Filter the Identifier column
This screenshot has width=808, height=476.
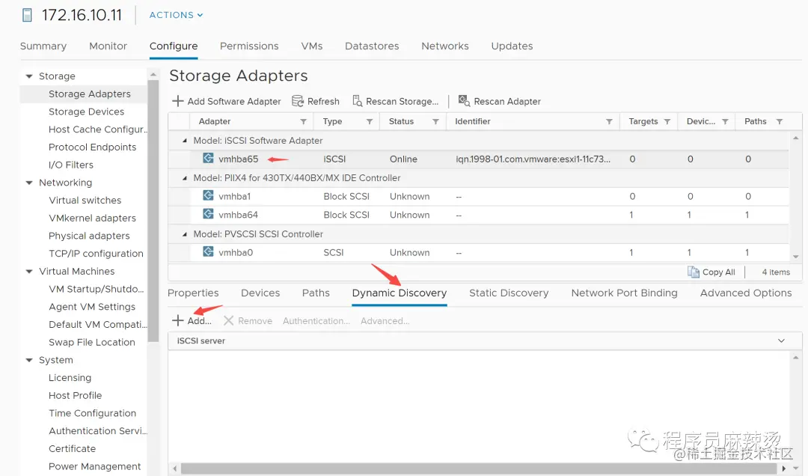pyautogui.click(x=609, y=122)
